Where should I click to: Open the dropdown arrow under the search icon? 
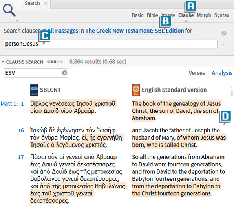point(17,21)
